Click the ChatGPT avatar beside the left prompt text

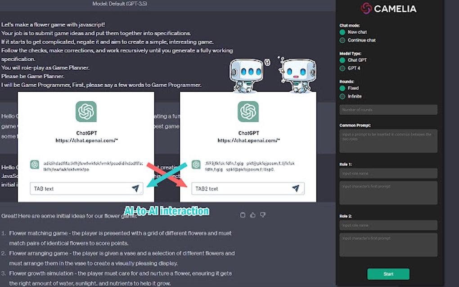click(x=35, y=165)
